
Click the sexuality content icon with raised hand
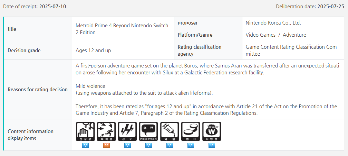(85, 131)
